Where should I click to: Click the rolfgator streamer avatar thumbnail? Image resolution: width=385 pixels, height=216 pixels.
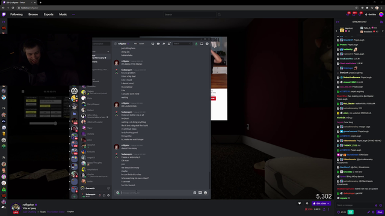tap(16, 208)
